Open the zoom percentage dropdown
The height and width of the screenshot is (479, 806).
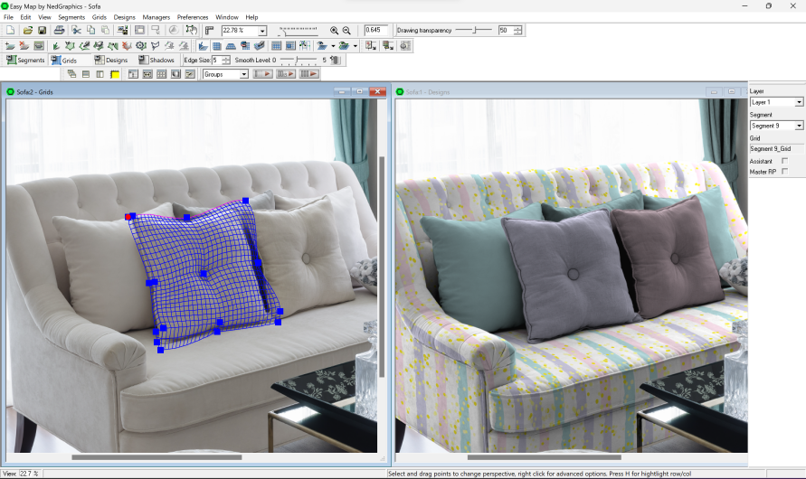[262, 31]
